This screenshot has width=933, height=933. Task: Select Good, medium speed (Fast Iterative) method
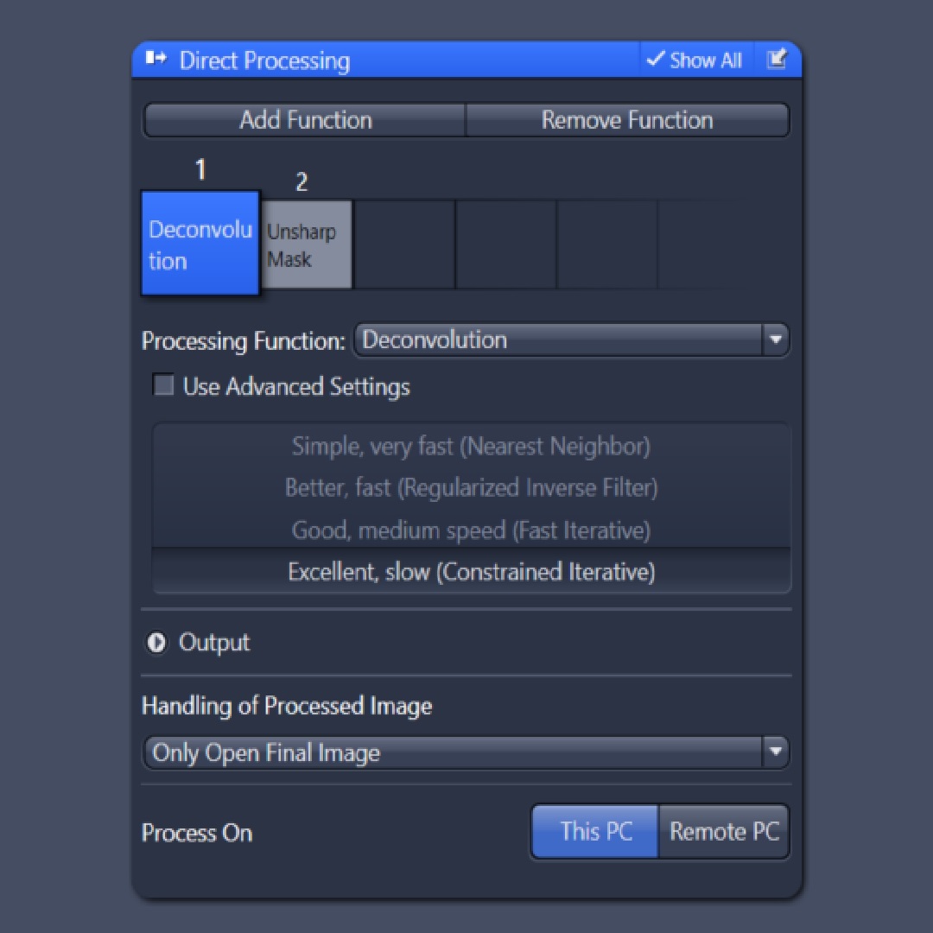tap(471, 530)
